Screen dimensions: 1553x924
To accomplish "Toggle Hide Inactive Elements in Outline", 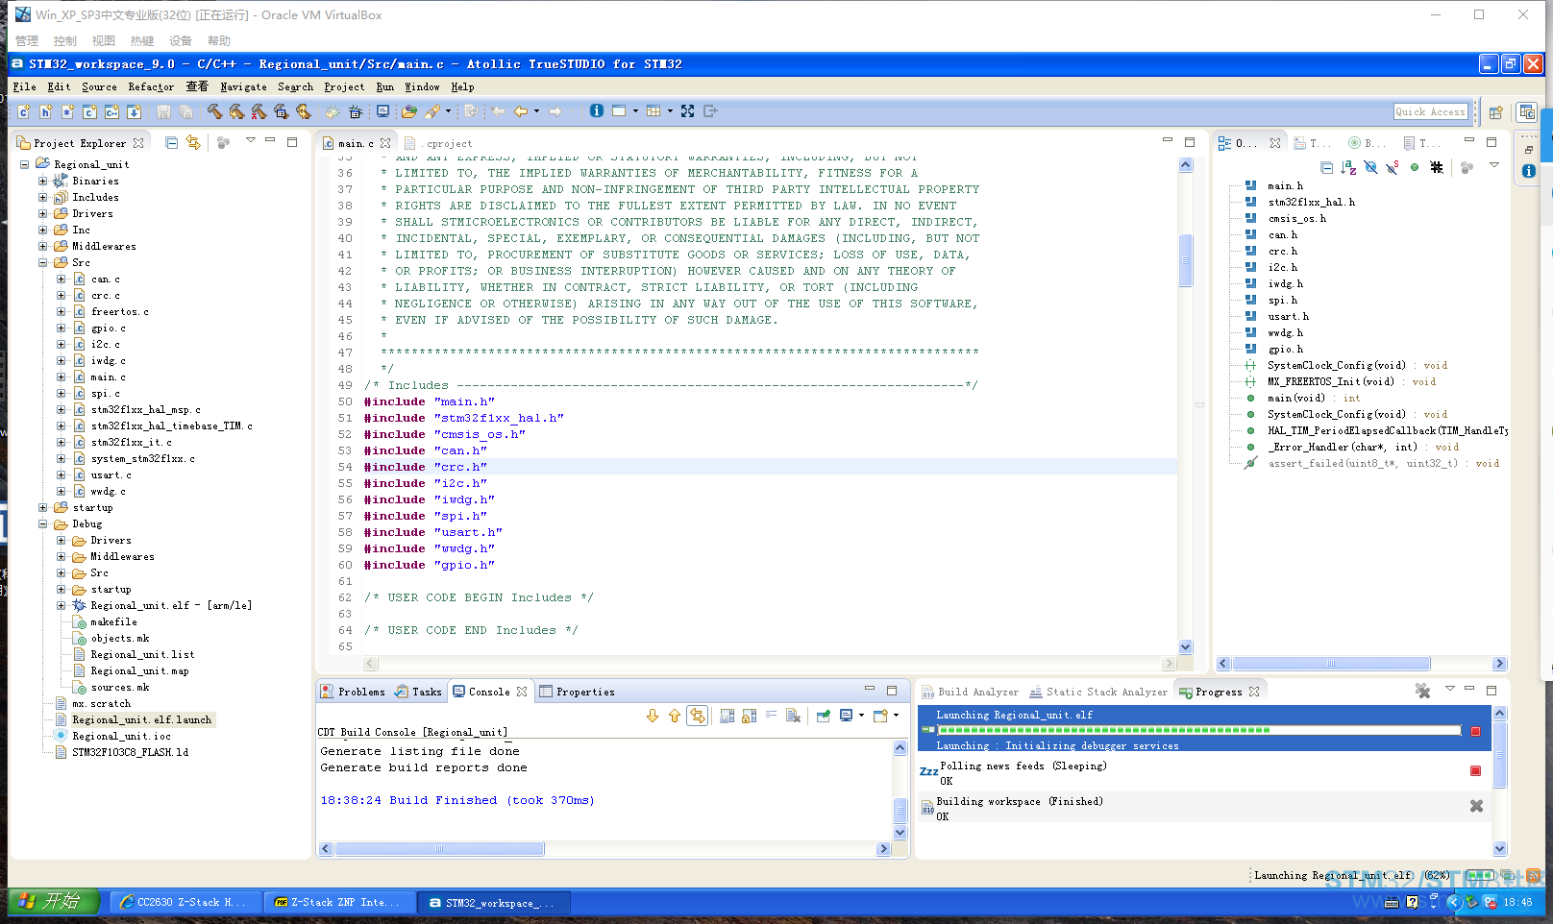I will click(x=1437, y=167).
